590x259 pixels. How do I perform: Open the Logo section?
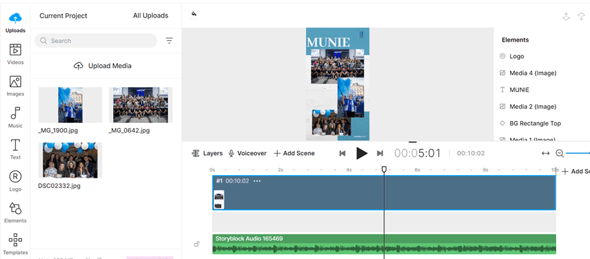coord(15,181)
